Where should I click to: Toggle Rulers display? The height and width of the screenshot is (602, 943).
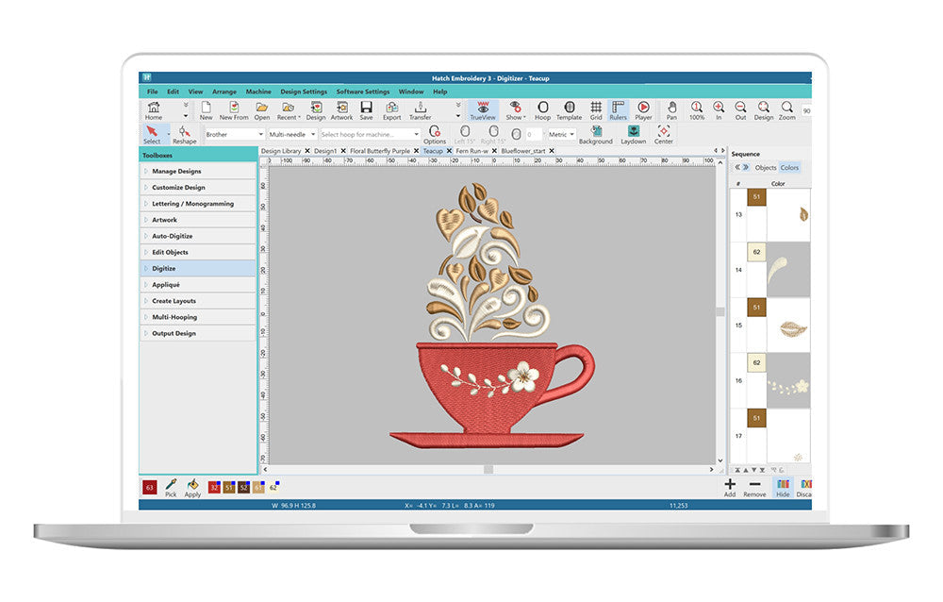(x=618, y=110)
